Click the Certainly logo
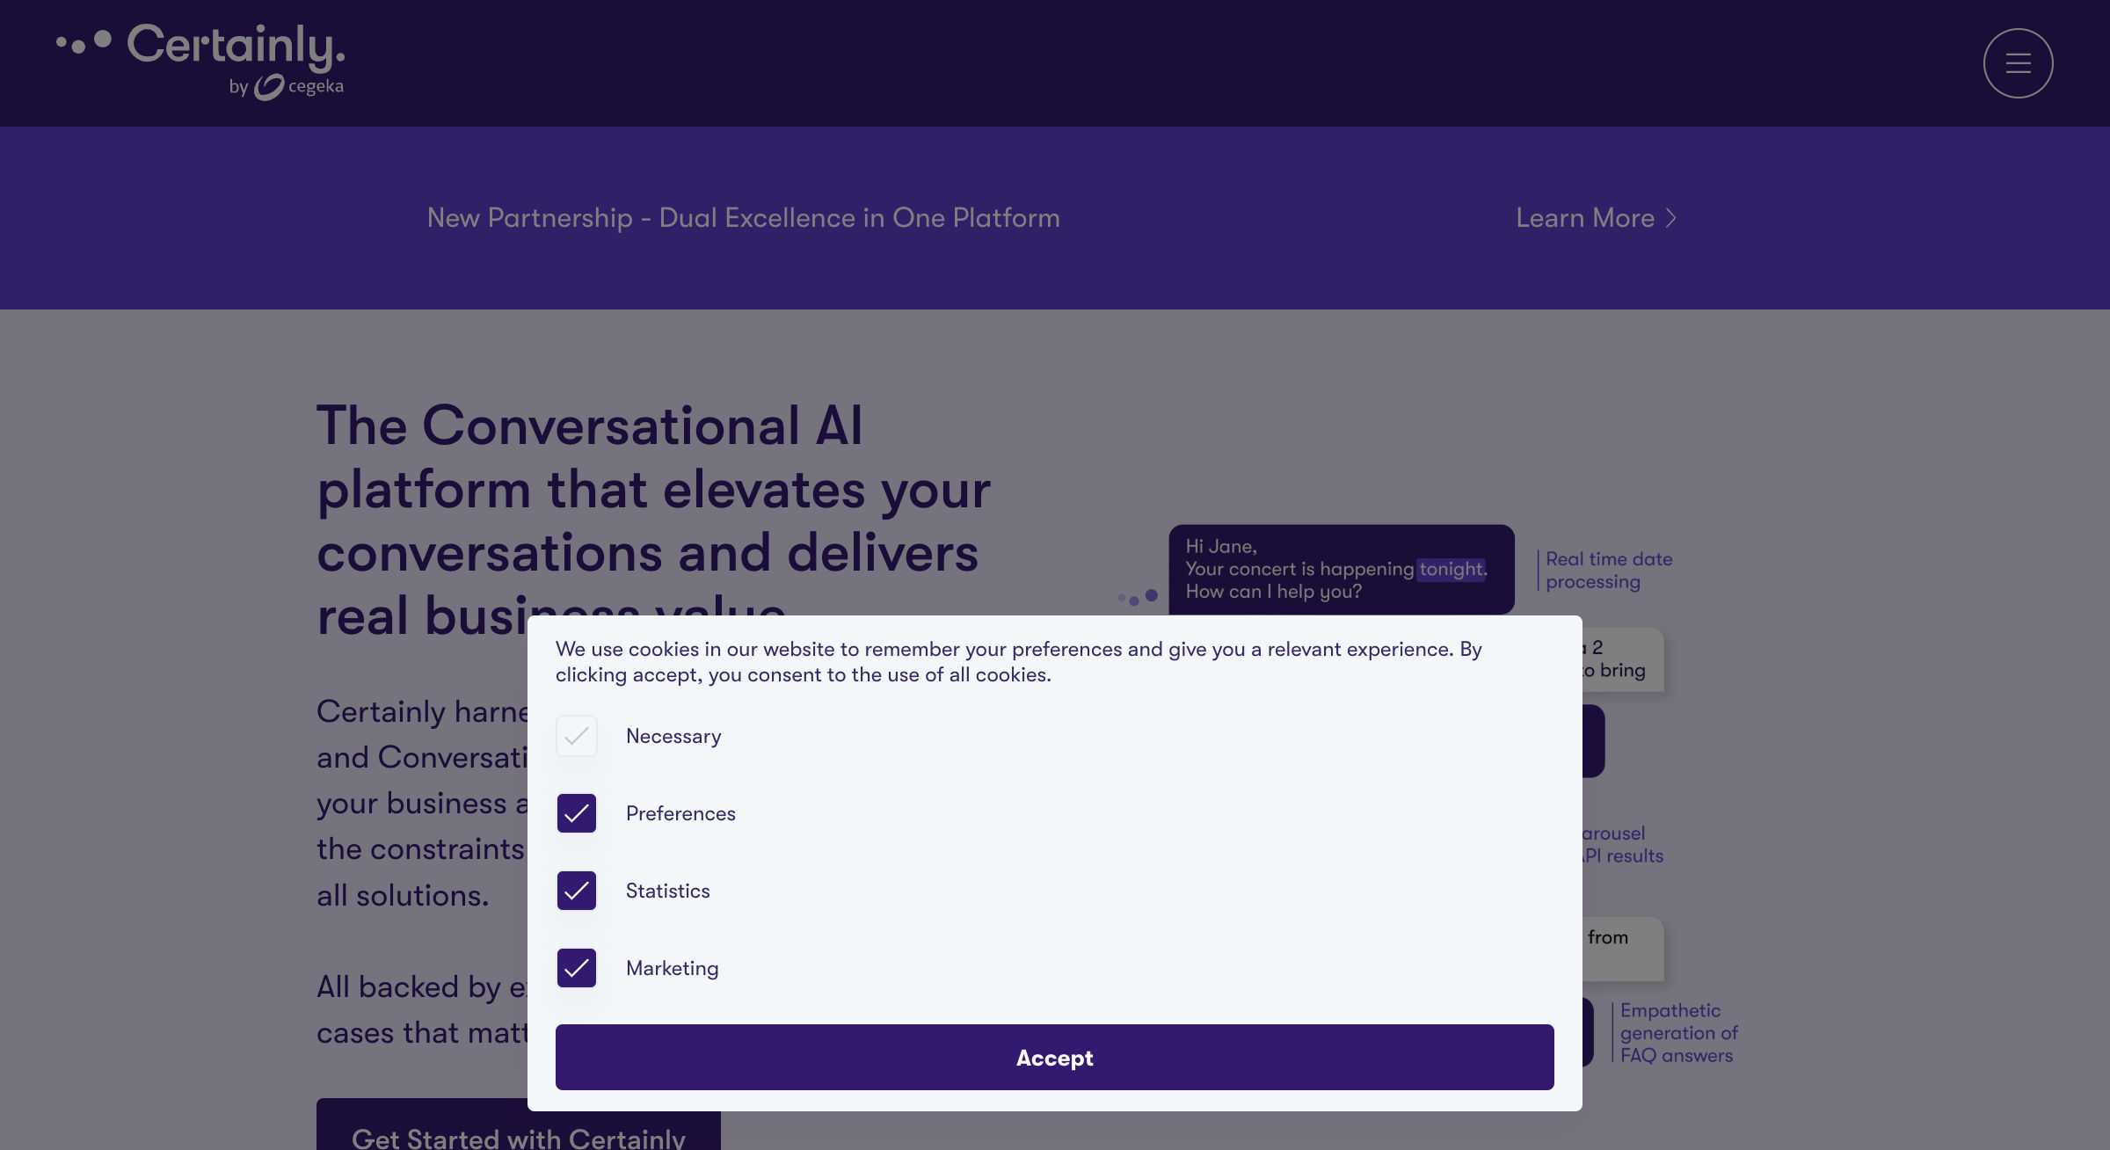Image resolution: width=2110 pixels, height=1150 pixels. 200,60
